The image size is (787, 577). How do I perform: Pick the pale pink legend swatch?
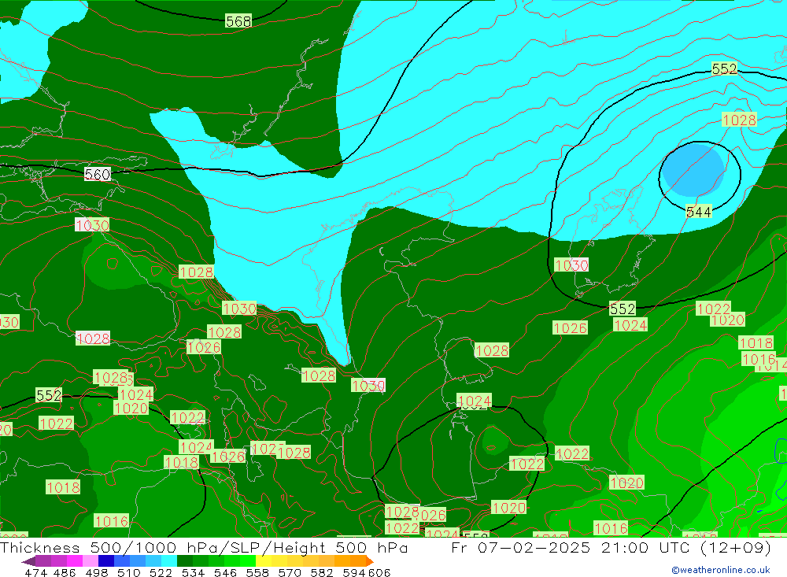pos(91,560)
